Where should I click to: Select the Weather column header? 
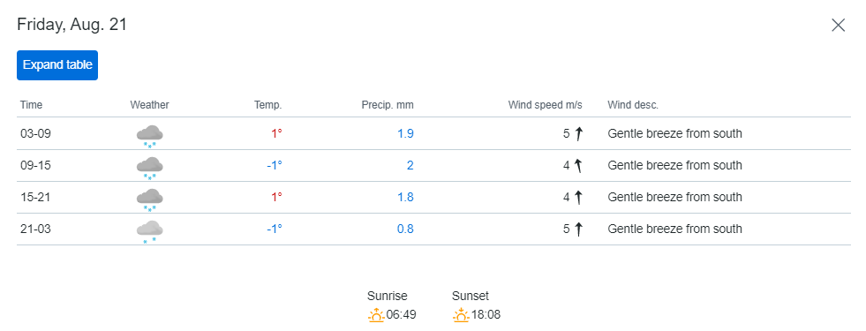point(150,105)
